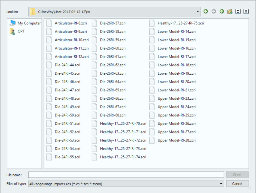Select My Computer in the sidebar
This screenshot has width=256, height=193.
24,23
